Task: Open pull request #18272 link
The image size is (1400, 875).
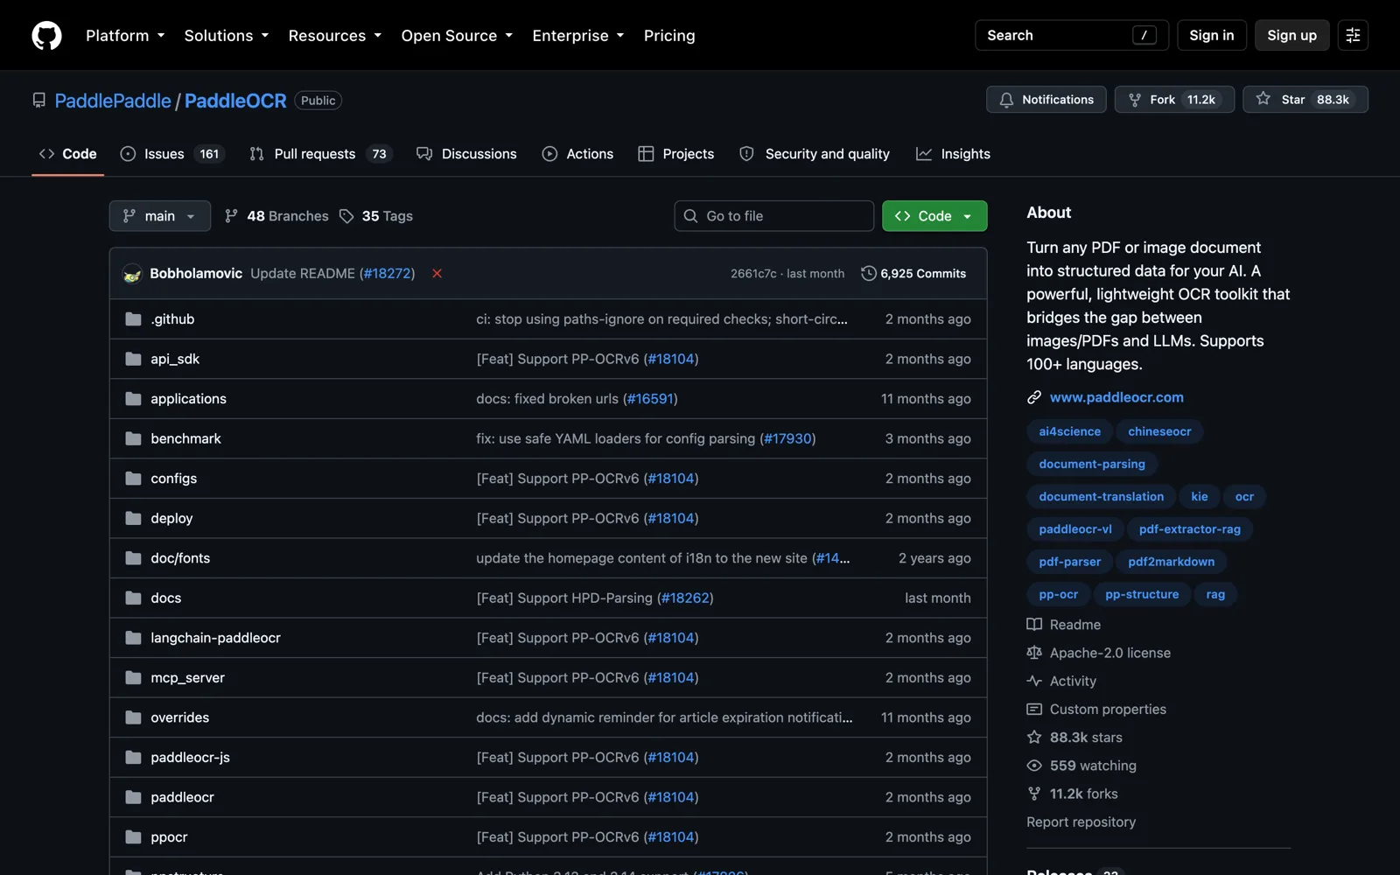Action: (x=388, y=274)
